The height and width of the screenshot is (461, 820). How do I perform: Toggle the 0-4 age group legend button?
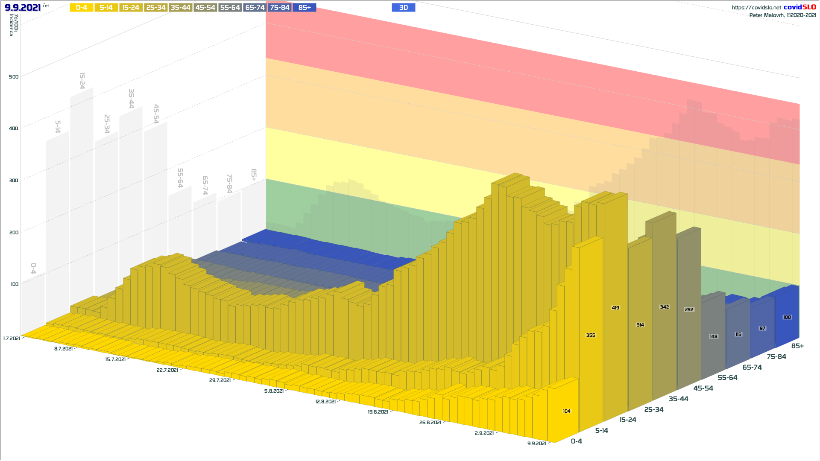[82, 8]
